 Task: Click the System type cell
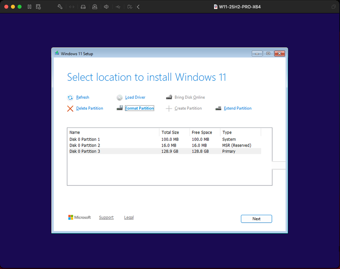[229, 139]
